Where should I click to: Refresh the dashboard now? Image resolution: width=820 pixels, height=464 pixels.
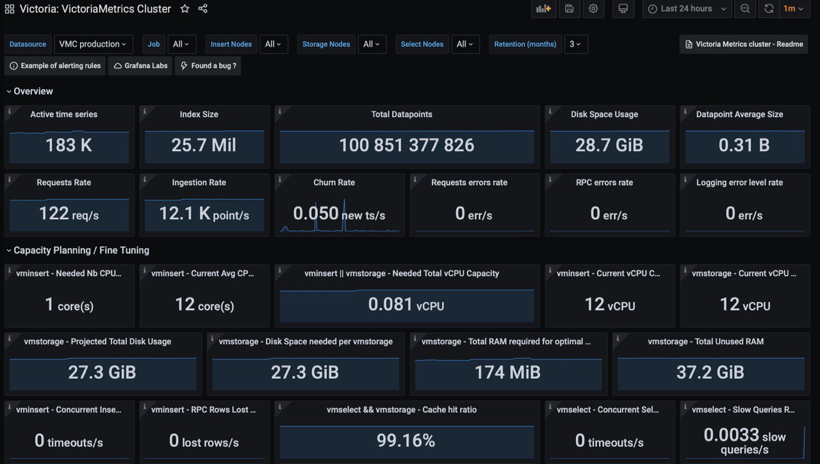pyautogui.click(x=769, y=9)
